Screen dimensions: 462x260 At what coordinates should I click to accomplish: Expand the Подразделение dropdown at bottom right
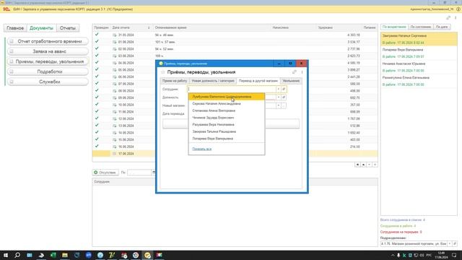pyautogui.click(x=450, y=244)
